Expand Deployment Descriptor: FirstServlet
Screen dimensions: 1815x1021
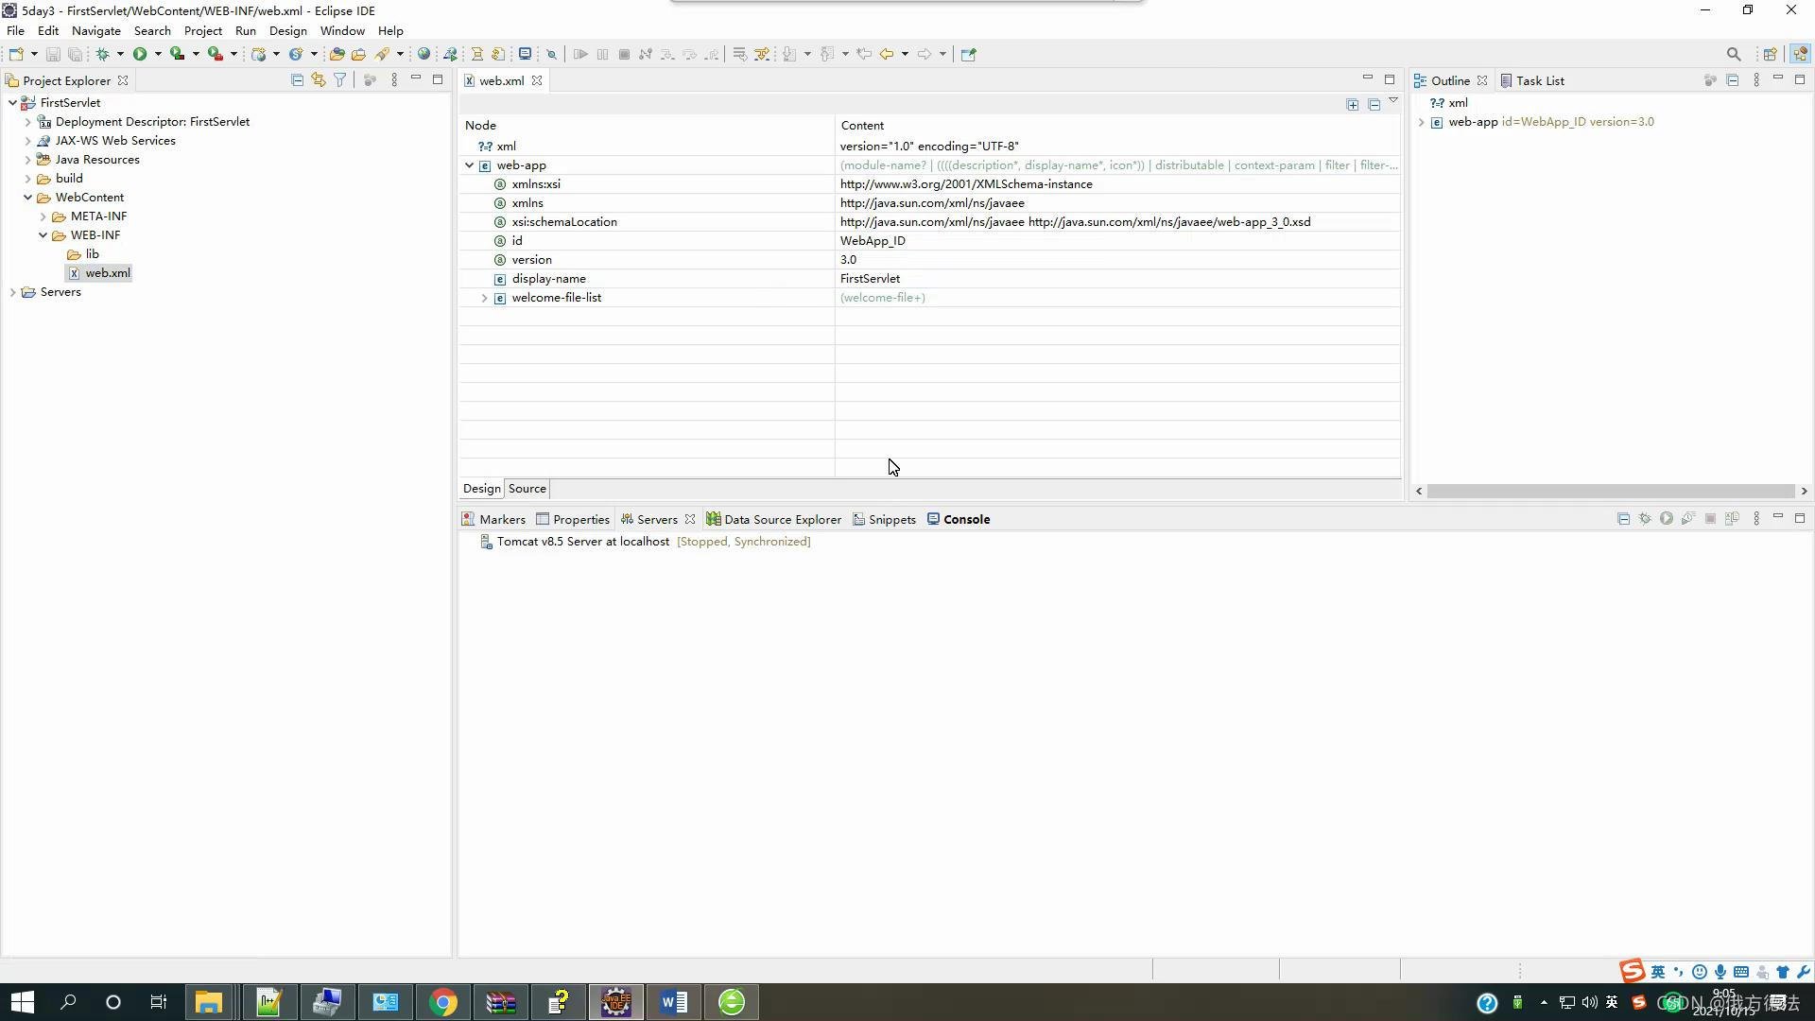[27, 121]
